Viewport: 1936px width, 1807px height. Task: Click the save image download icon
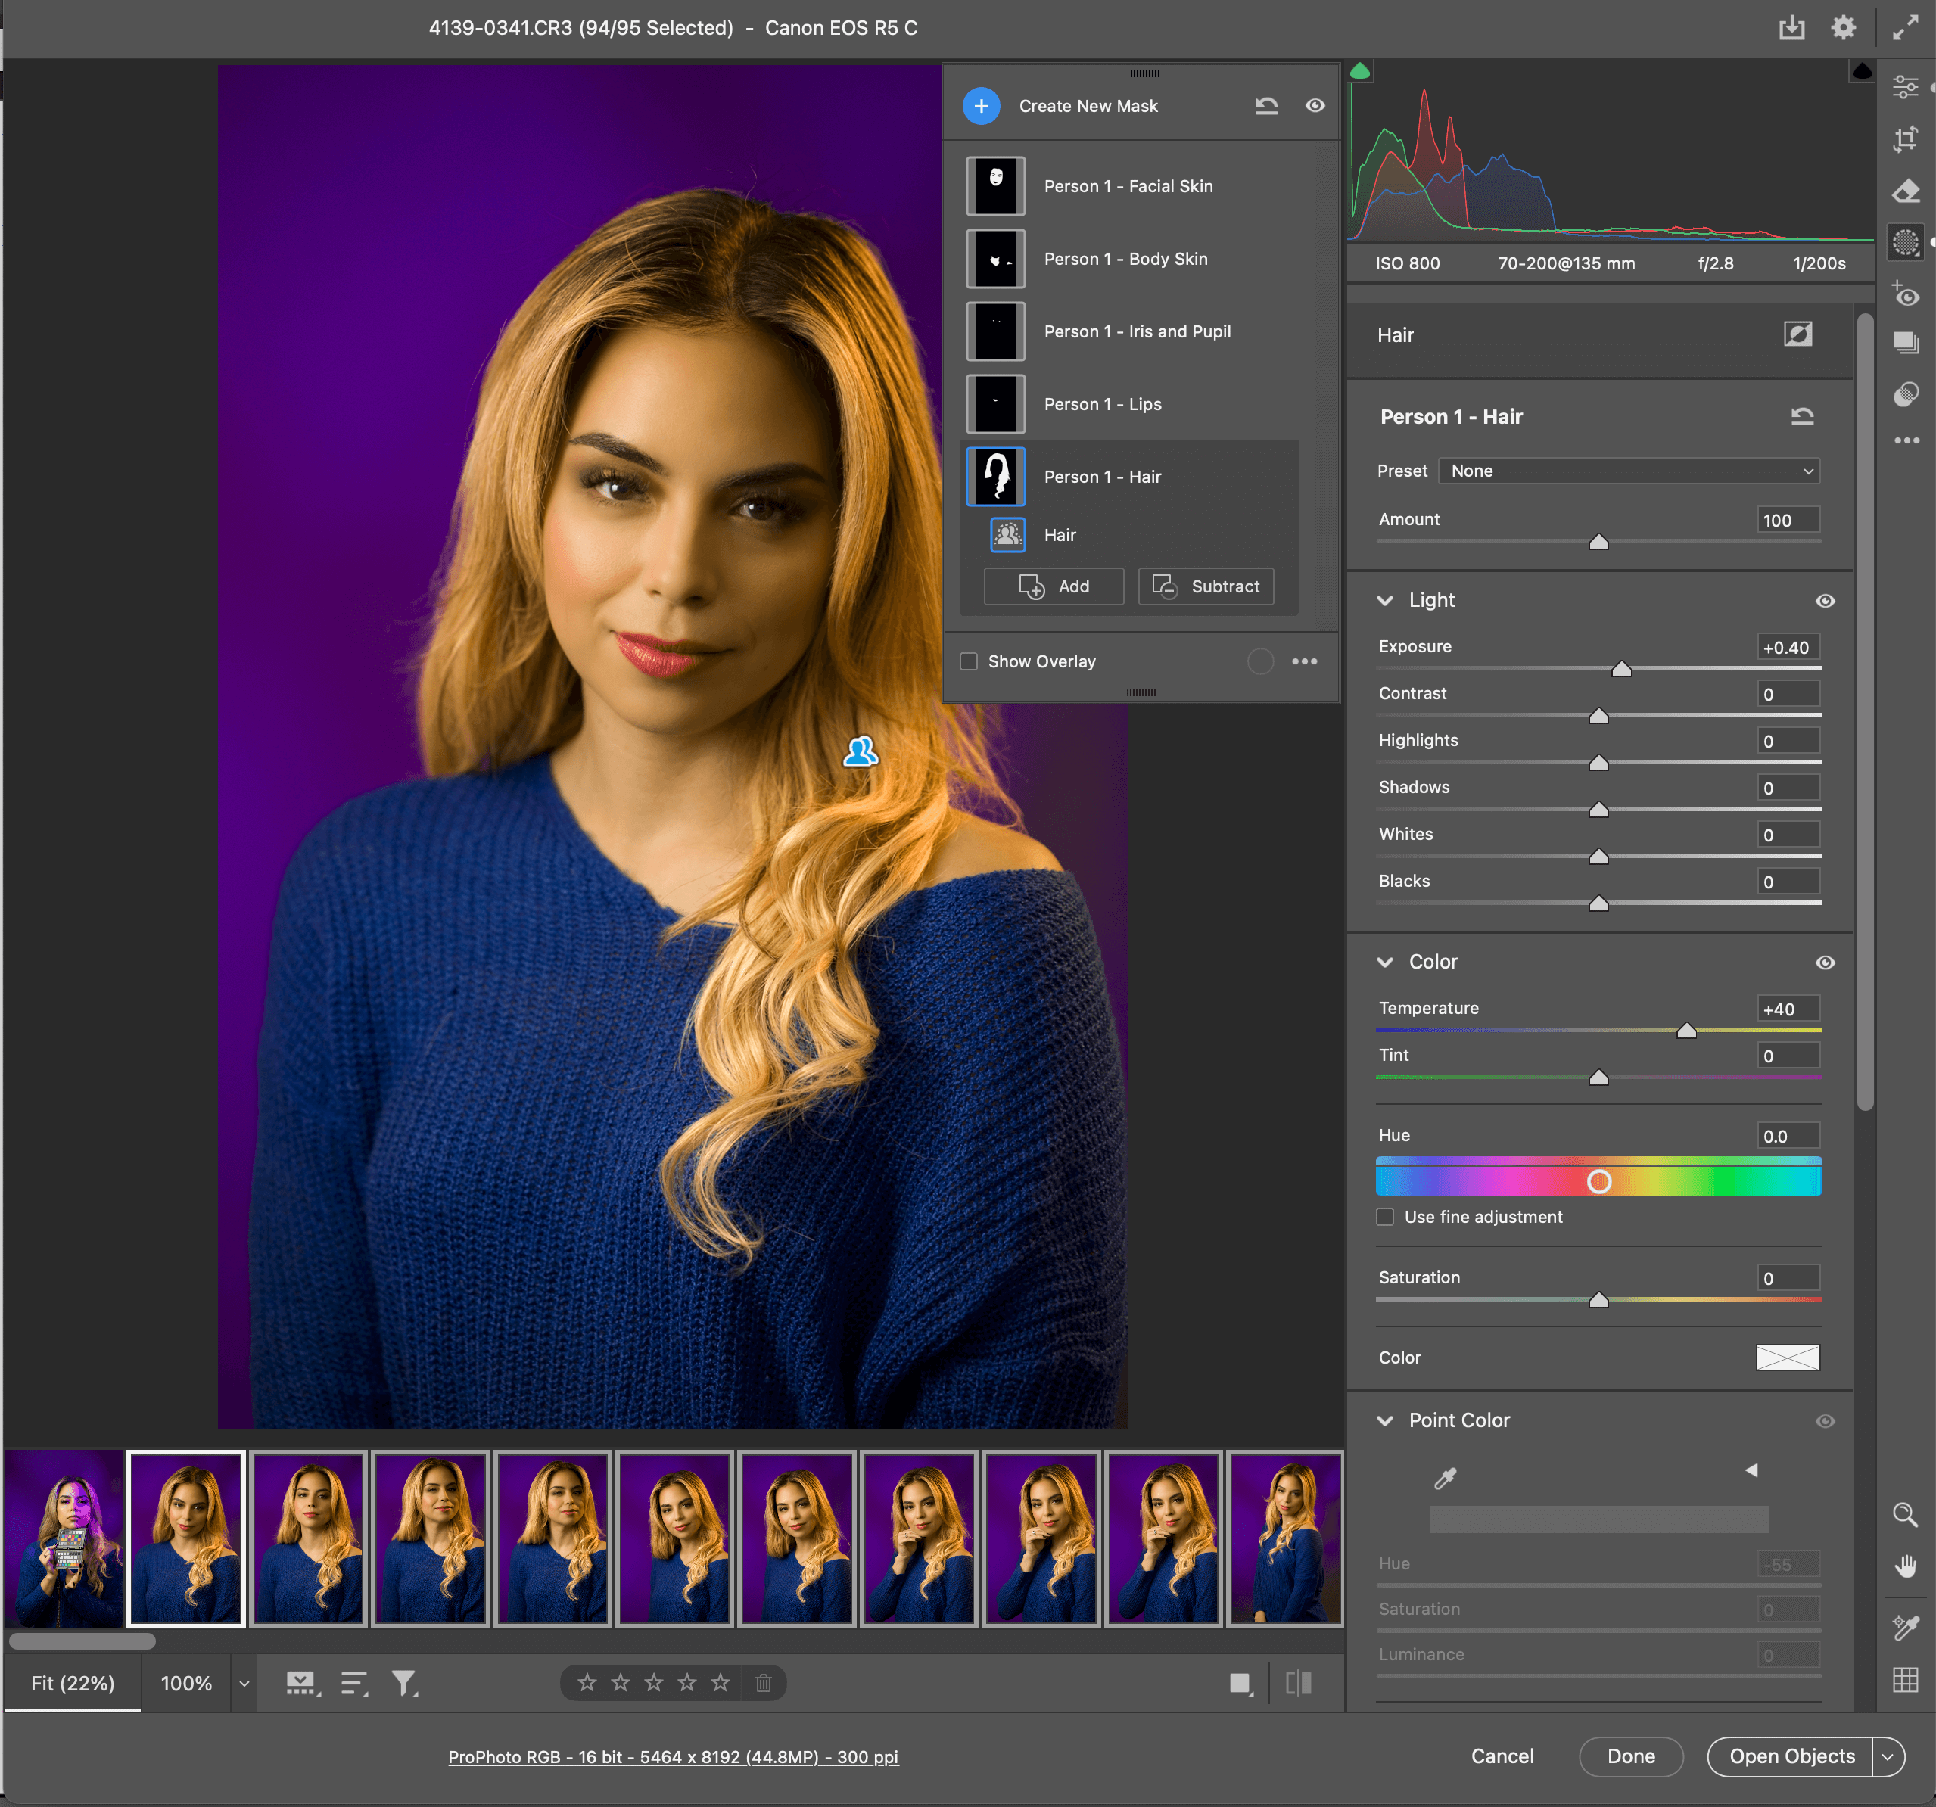tap(1791, 27)
